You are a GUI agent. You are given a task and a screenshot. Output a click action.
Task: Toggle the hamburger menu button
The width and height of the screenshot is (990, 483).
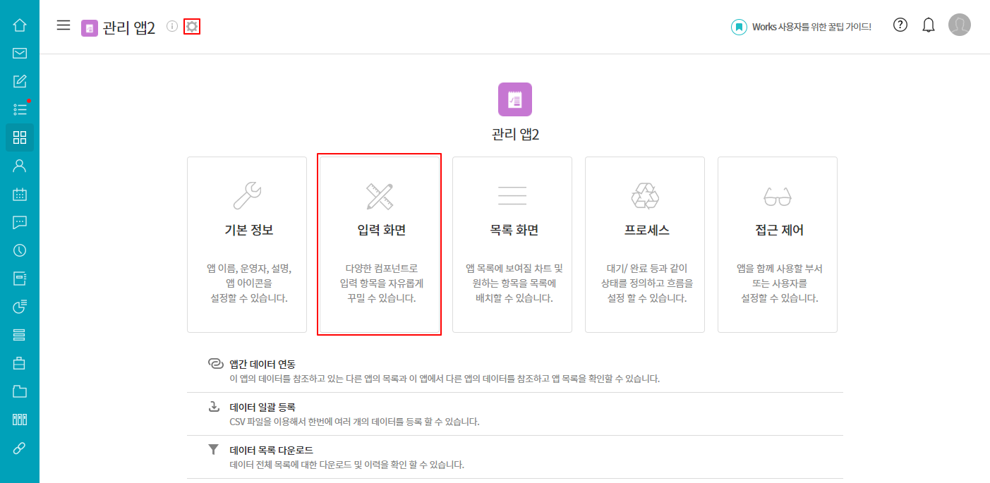coord(64,25)
